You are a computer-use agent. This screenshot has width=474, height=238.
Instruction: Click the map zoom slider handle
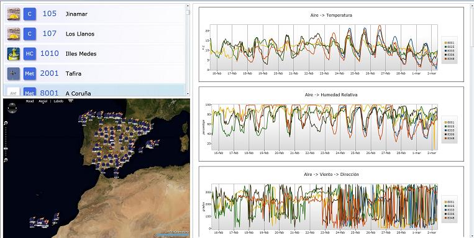click(x=6, y=149)
